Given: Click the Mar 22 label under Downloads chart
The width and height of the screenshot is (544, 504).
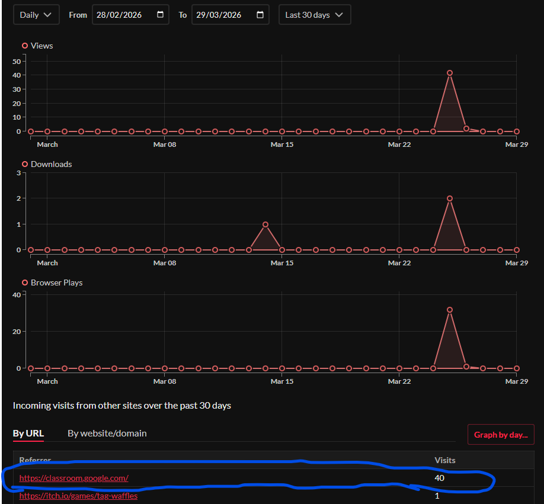Looking at the screenshot, I should coord(399,263).
